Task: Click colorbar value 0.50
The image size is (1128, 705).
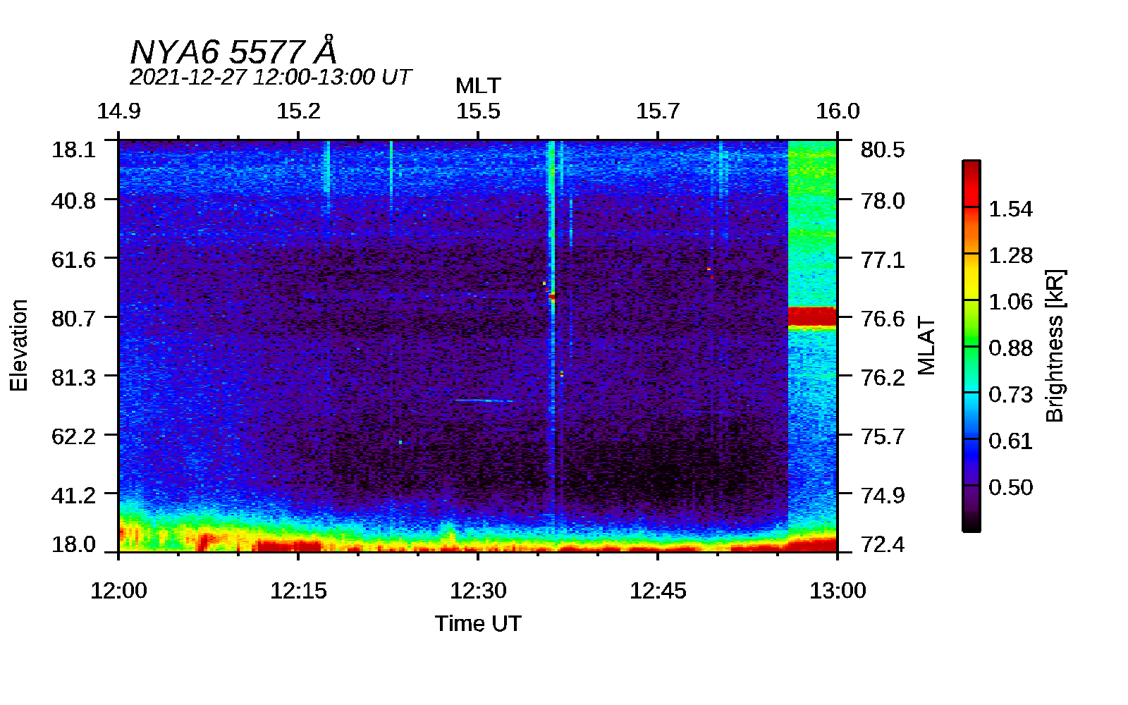Action: tap(1010, 488)
